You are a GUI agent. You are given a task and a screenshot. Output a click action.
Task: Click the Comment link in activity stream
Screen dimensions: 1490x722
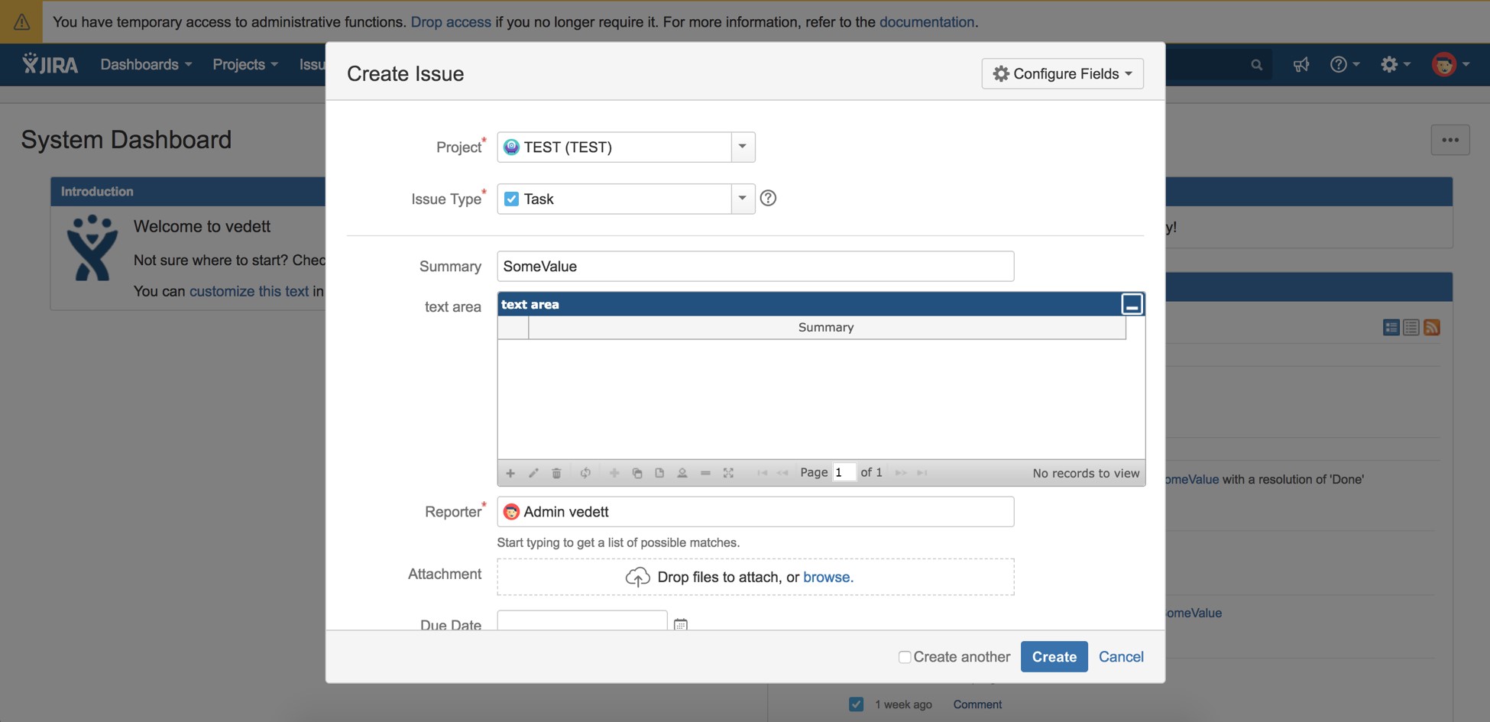click(977, 704)
